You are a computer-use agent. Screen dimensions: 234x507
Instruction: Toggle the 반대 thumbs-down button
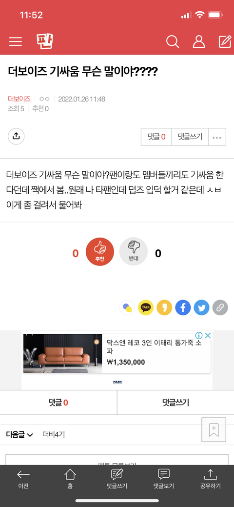[x=134, y=252]
